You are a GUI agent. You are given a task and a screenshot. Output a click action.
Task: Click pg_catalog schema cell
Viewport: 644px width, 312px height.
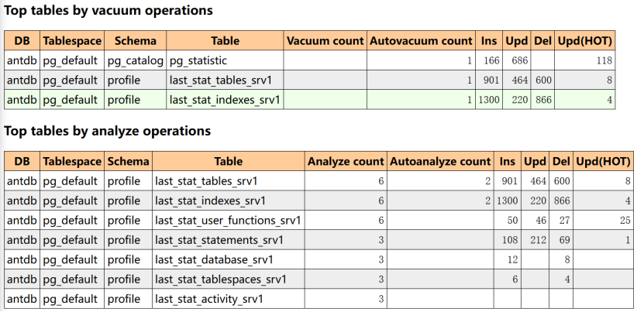(135, 60)
